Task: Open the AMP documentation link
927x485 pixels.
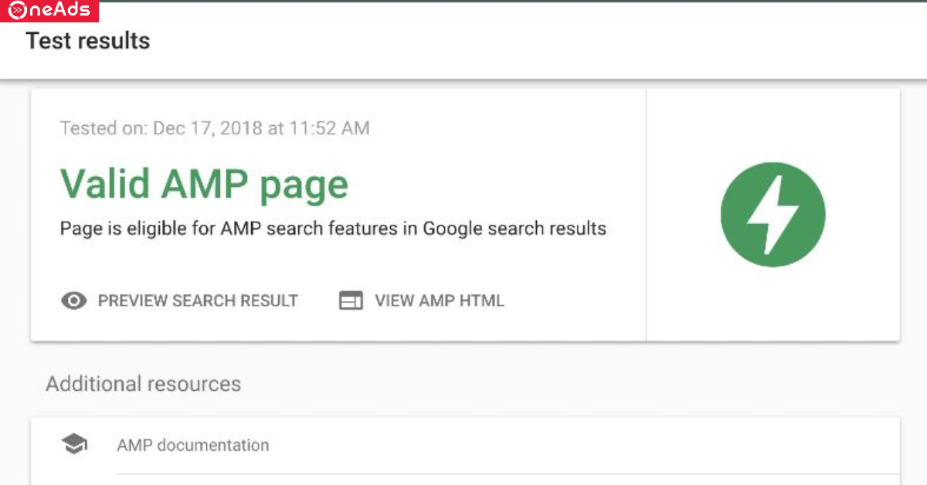Action: [x=193, y=445]
